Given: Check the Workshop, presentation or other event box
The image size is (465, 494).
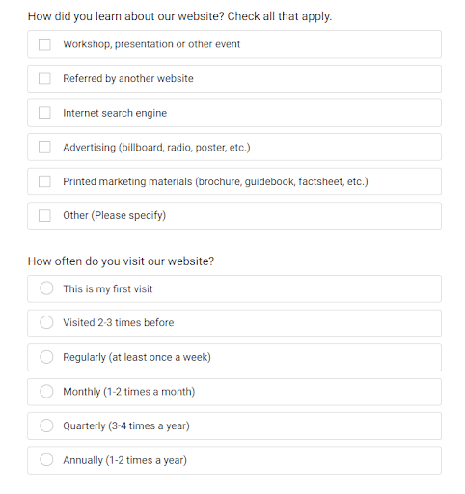Looking at the screenshot, I should click(x=44, y=44).
